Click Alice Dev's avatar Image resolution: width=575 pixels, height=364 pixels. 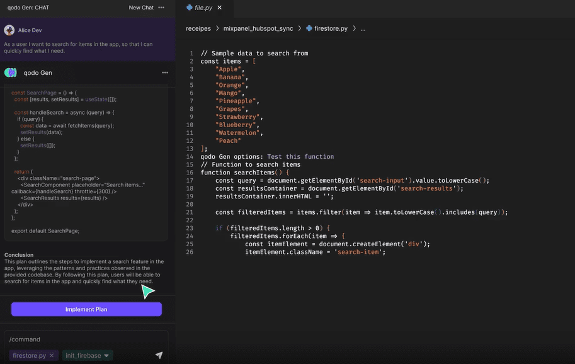point(9,30)
